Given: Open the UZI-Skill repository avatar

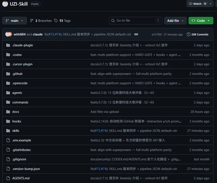Looking at the screenshot, I should coord(5,4).
